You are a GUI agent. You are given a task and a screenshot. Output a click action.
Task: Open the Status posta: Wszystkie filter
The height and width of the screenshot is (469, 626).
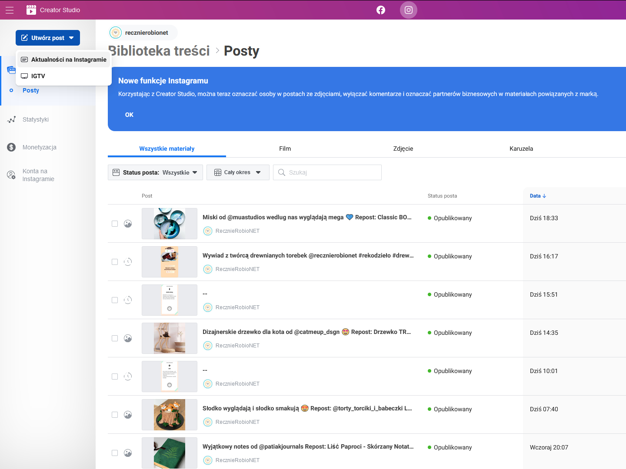[x=155, y=172]
